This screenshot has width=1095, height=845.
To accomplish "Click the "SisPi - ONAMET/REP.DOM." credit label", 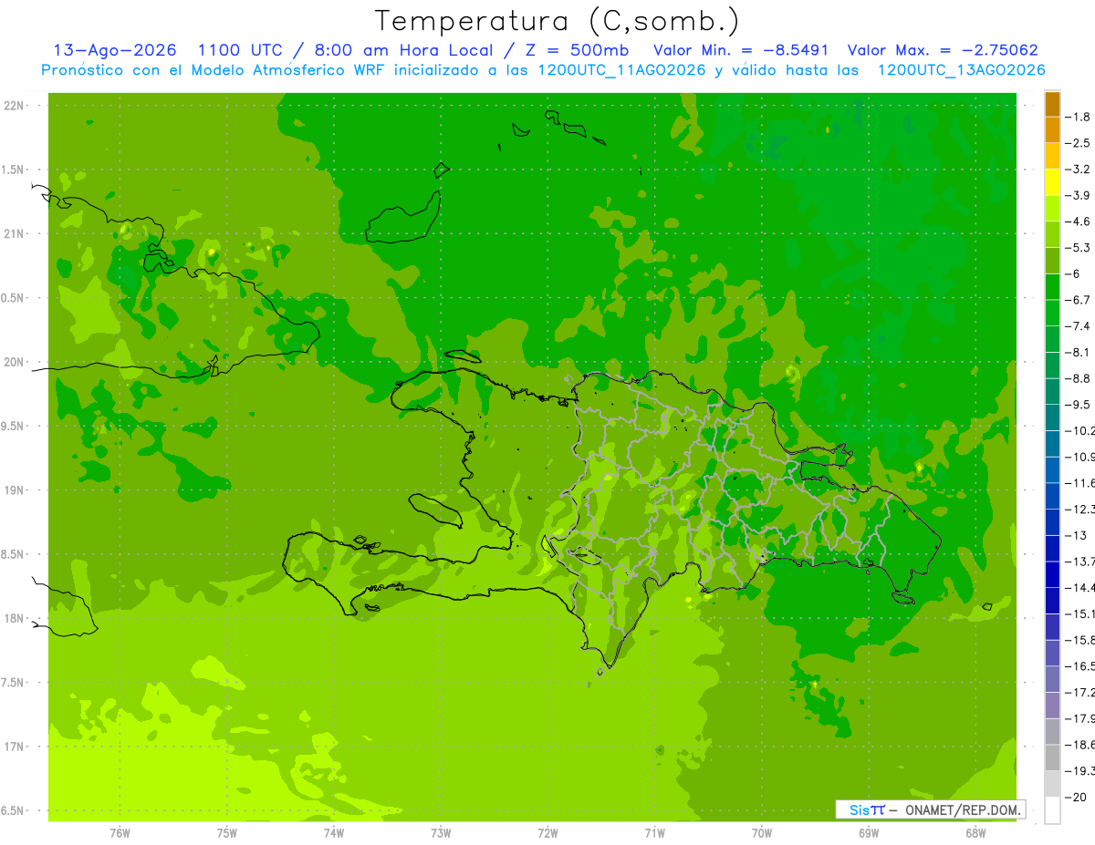I will tap(931, 809).
